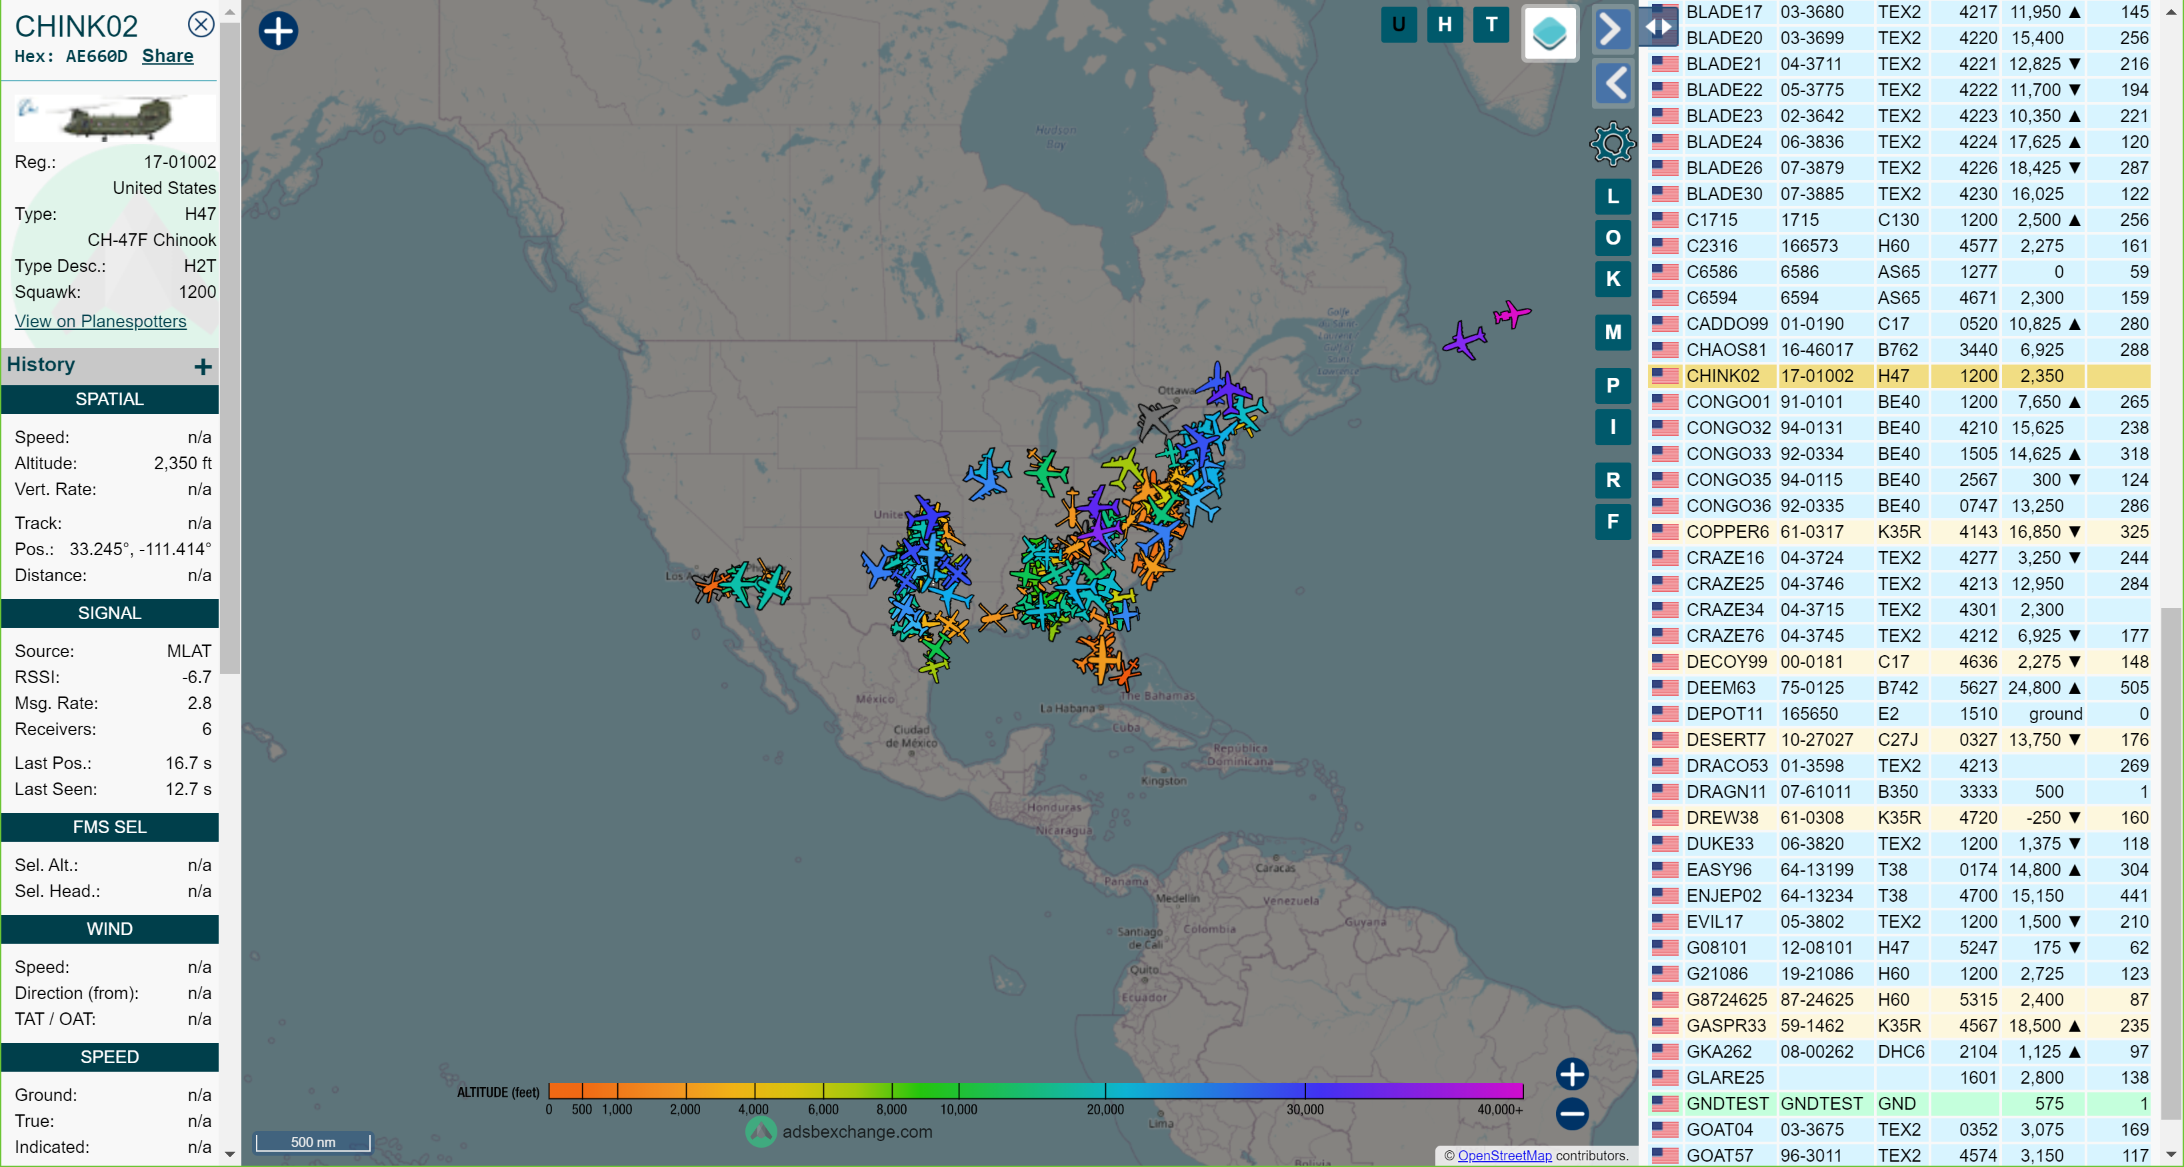Viewport: 2184px width, 1167px height.
Task: Click the position value 33.245°, -111.414°
Action: [140, 549]
